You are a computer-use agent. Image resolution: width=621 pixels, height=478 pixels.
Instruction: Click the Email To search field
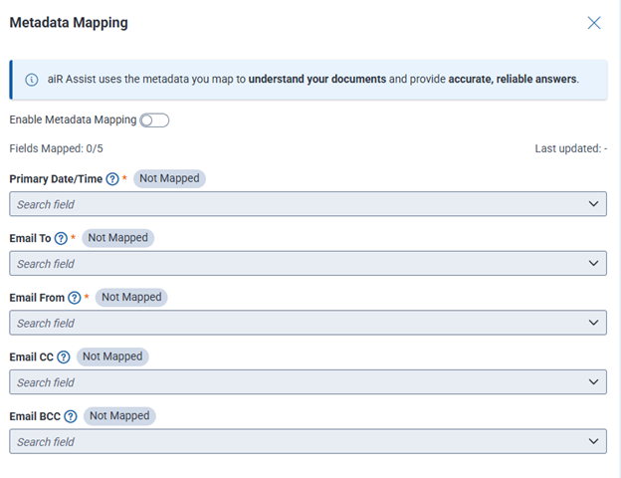point(308,264)
